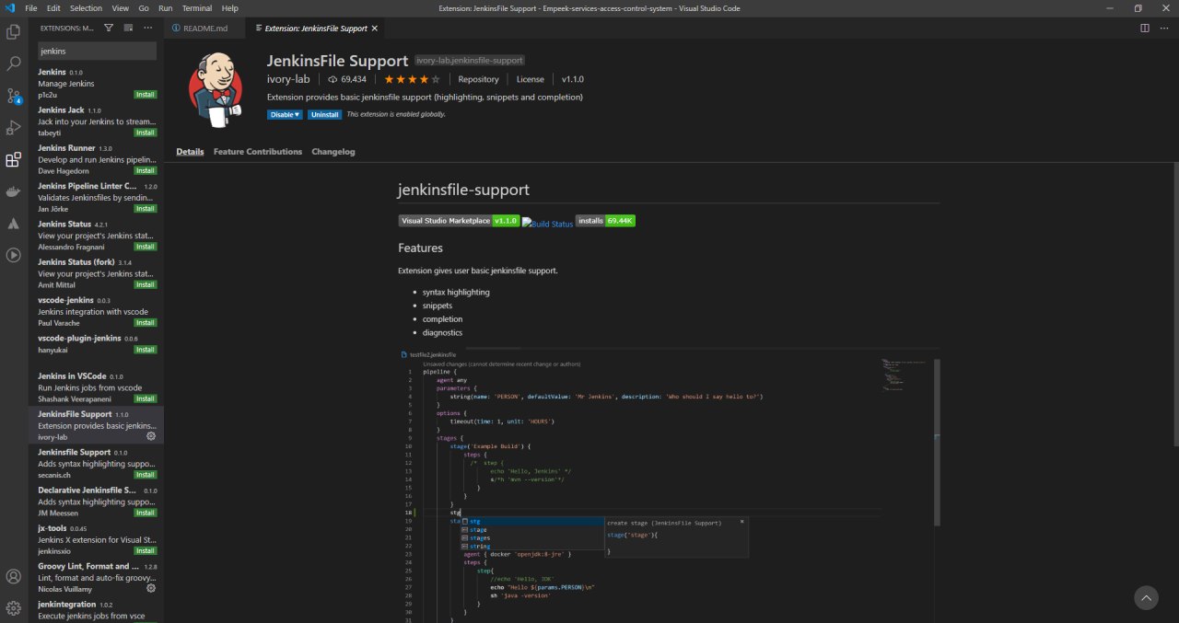Select the Extensions view icon
1179x623 pixels.
(14, 159)
